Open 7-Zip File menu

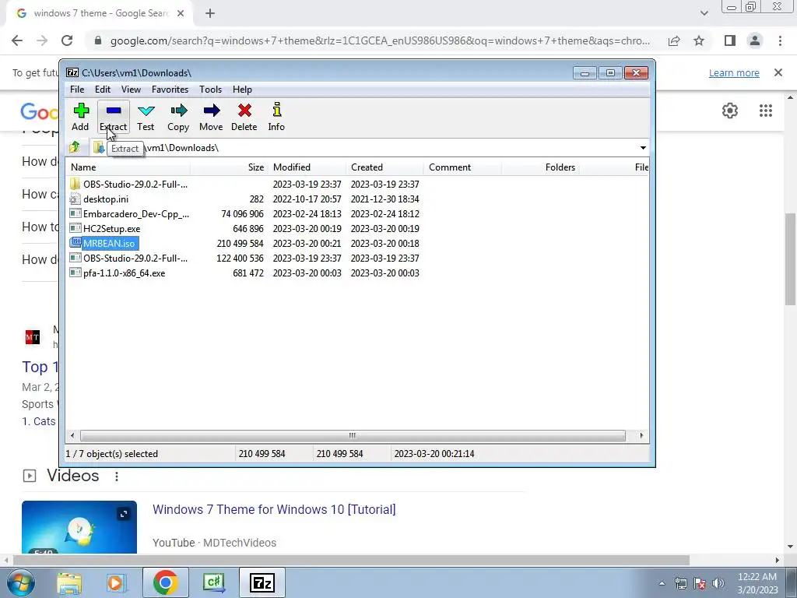click(77, 90)
